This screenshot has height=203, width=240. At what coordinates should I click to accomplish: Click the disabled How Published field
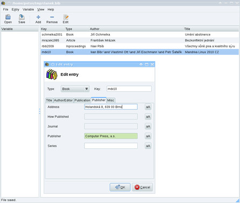tap(111, 117)
